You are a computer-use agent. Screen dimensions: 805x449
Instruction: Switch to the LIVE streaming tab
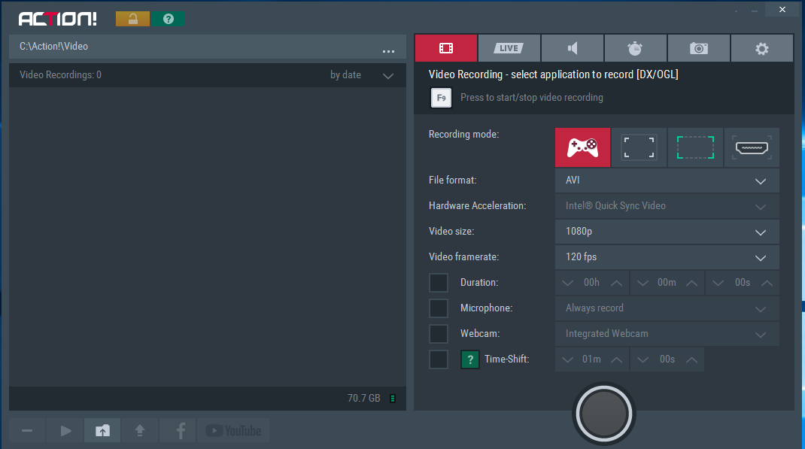509,48
